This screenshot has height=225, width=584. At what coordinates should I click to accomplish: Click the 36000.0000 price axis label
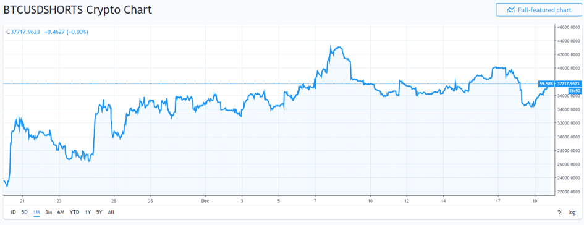569,96
